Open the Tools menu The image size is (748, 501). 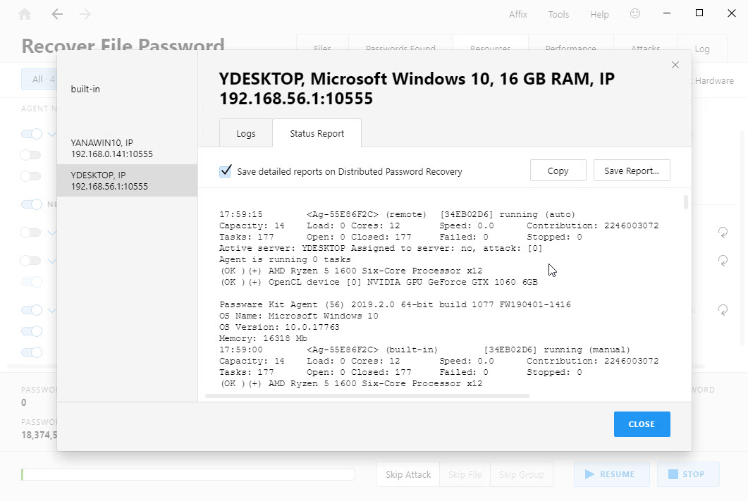point(558,14)
